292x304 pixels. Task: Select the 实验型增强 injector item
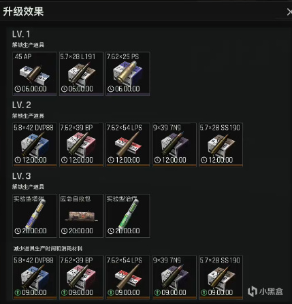(x=35, y=216)
